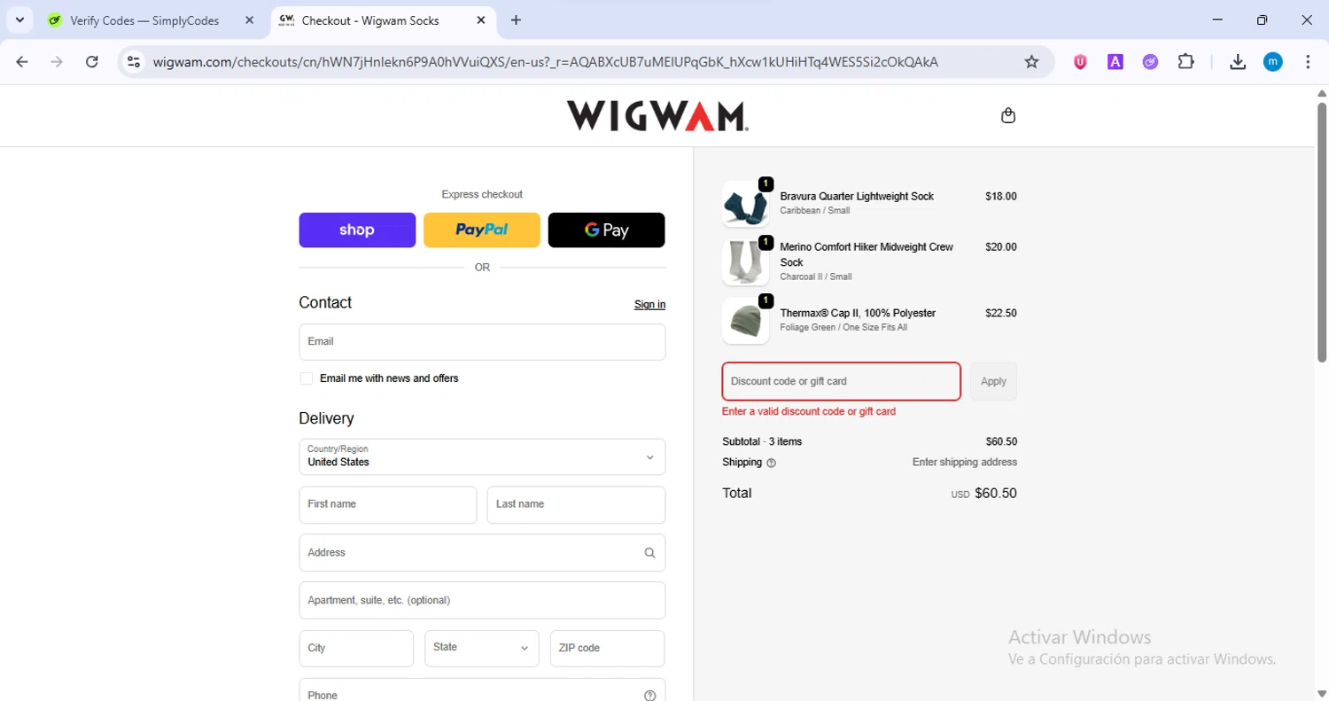
Task: Click the Apply discount button
Action: [993, 381]
